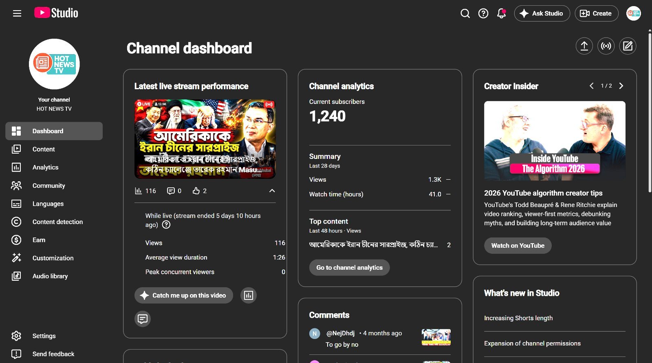Open Increasing Shorts length news item
Screen dimensions: 652x363
click(x=518, y=318)
